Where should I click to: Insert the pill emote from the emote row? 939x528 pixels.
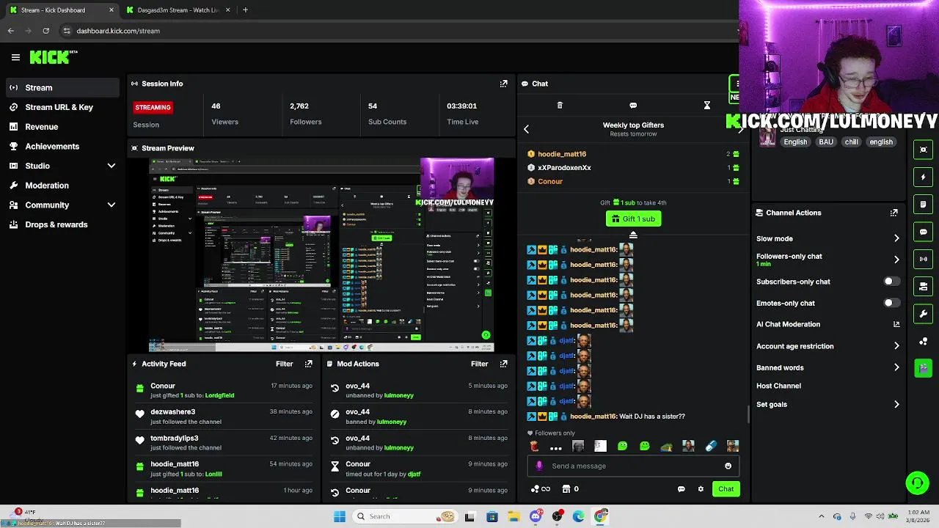pos(710,446)
